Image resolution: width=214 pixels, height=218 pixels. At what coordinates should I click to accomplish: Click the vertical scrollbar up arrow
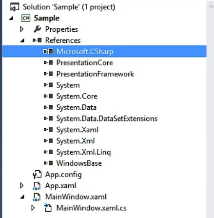coord(211,6)
